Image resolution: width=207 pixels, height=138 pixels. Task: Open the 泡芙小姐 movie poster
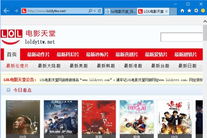137,119
